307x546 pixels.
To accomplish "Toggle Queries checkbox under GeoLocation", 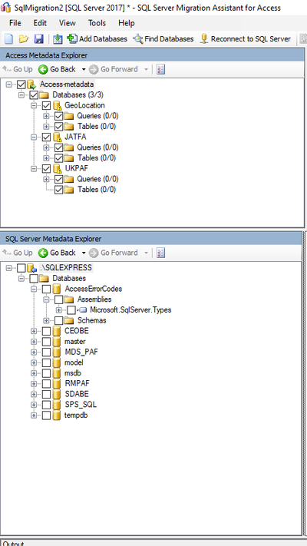I will coord(59,116).
